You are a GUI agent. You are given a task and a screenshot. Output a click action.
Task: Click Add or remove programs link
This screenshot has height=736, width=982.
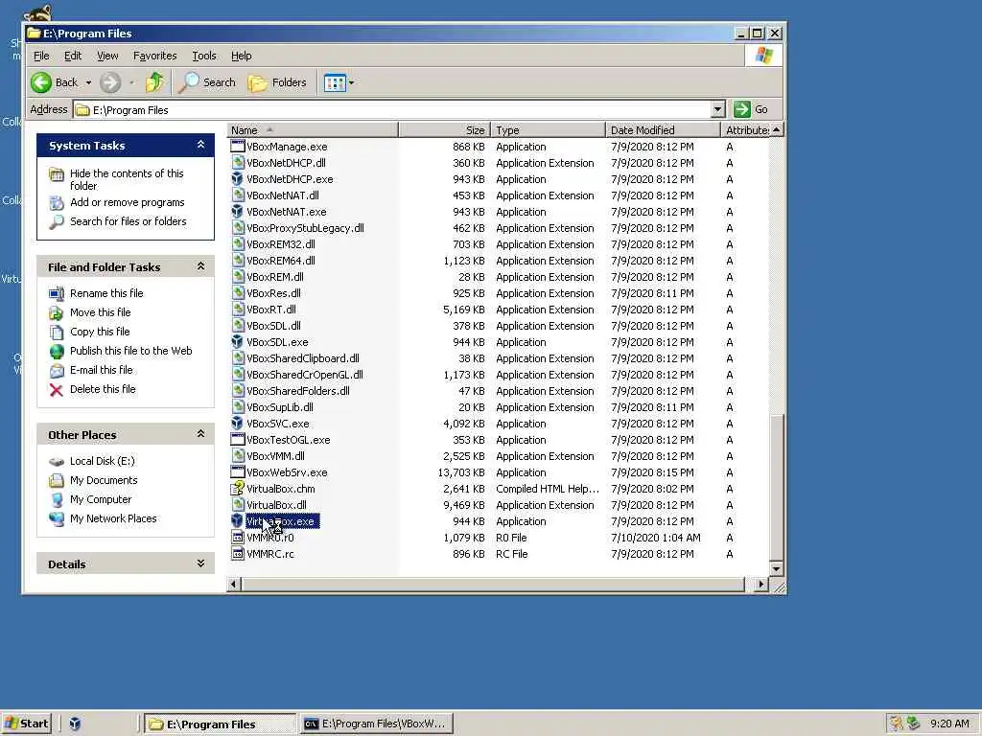pos(128,202)
